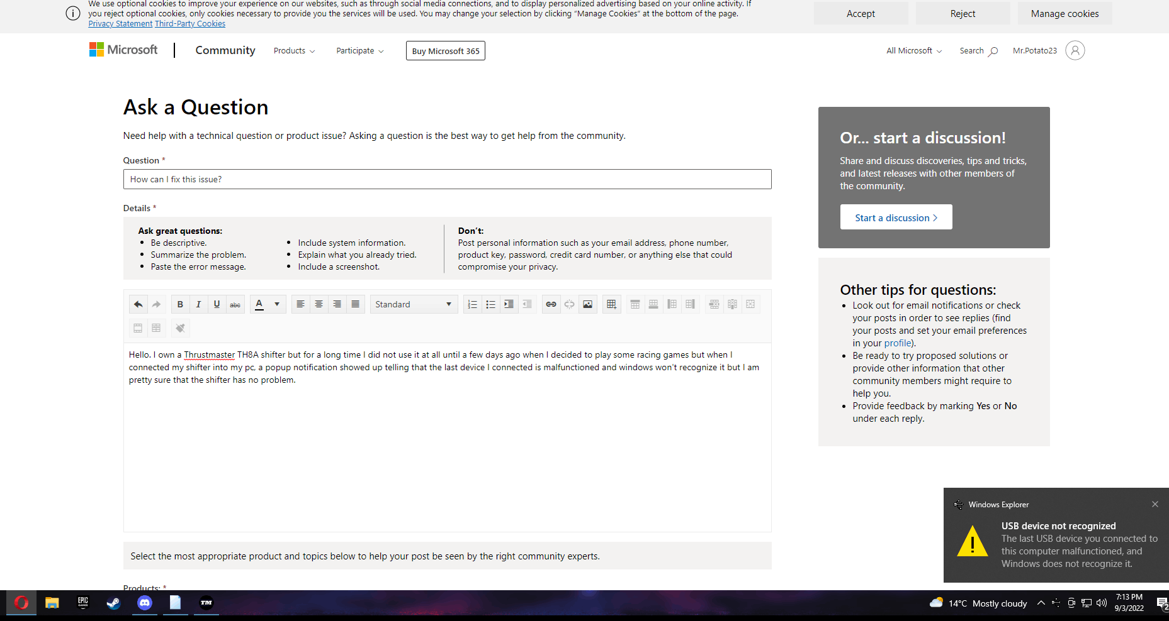
Task: Open Discord from the taskbar
Action: [145, 603]
